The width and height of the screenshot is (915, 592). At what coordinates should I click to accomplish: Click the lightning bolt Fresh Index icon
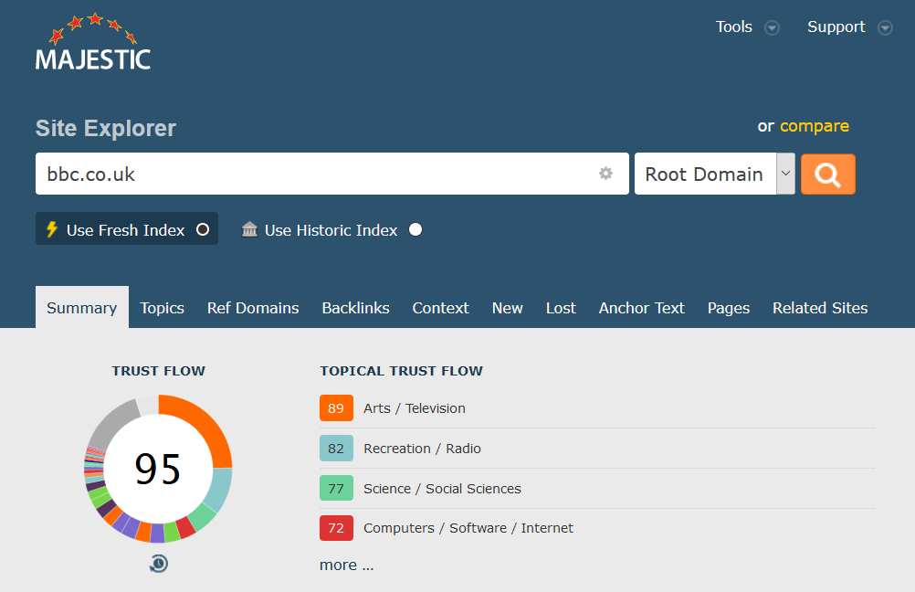pos(52,229)
